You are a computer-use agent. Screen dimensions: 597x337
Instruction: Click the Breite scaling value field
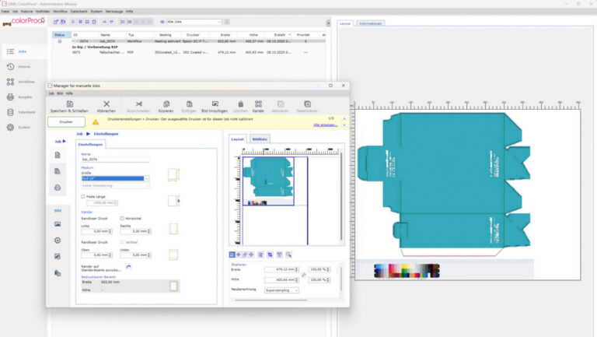click(281, 269)
